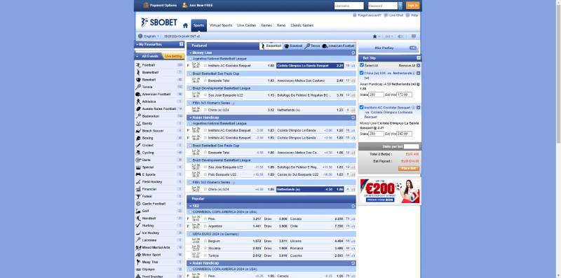Collapse the first Asian Handicap section
Viewport: 561px width, 278px height.
tap(190, 118)
